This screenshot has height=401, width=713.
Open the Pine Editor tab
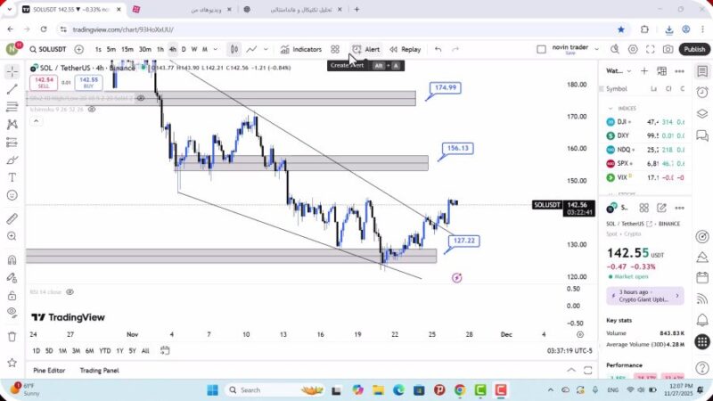(49, 370)
